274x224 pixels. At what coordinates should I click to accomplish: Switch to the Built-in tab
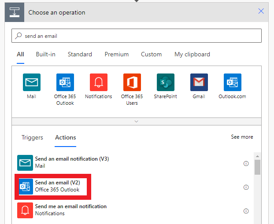tap(46, 55)
